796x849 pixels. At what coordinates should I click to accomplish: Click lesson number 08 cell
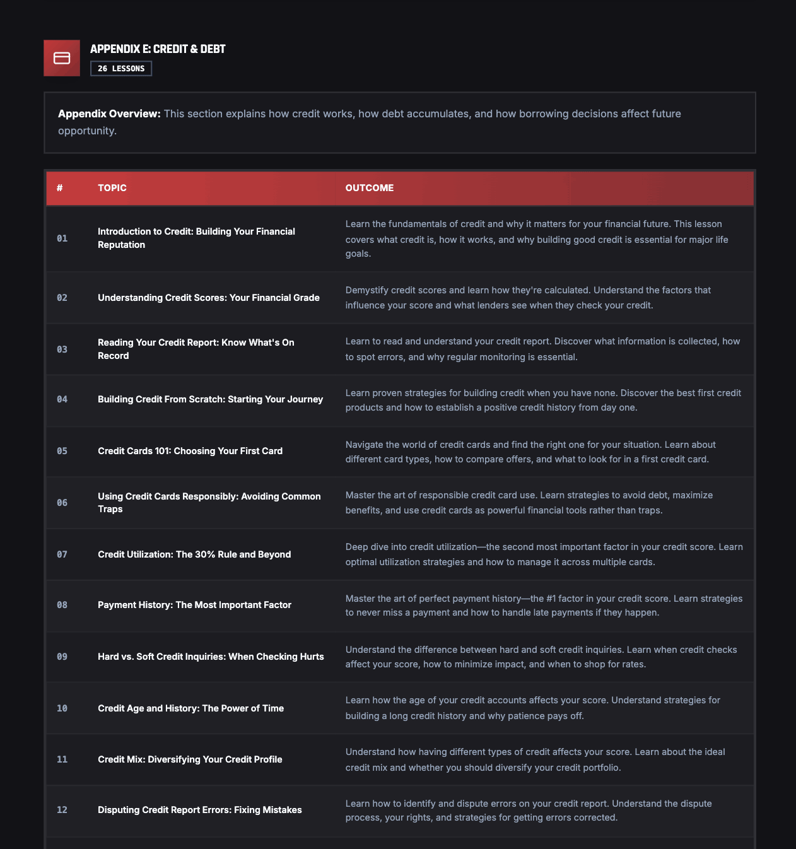pyautogui.click(x=62, y=605)
